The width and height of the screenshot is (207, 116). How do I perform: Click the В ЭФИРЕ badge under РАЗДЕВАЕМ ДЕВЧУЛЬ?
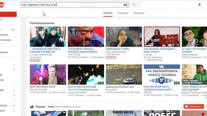point(35,60)
